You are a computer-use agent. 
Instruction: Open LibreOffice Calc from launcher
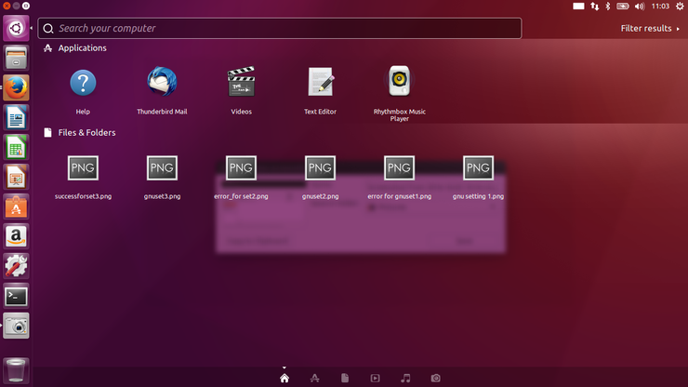[x=16, y=147]
